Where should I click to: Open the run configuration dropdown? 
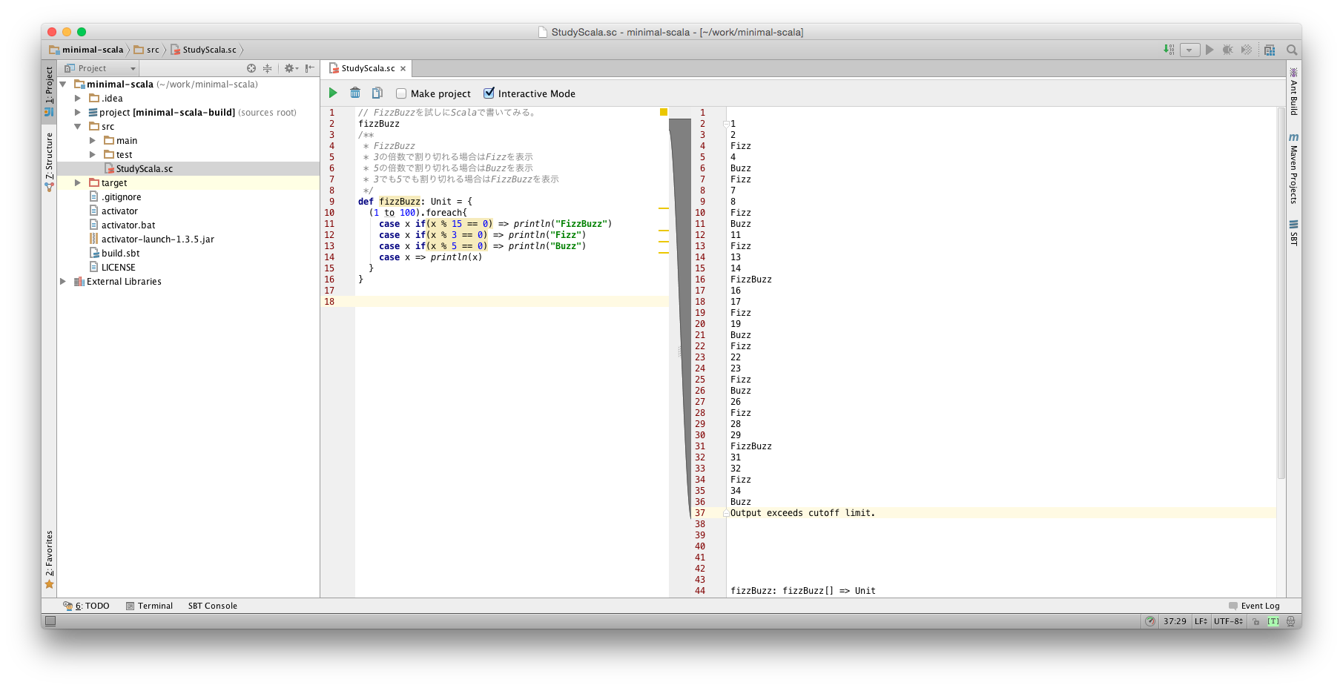point(1189,50)
